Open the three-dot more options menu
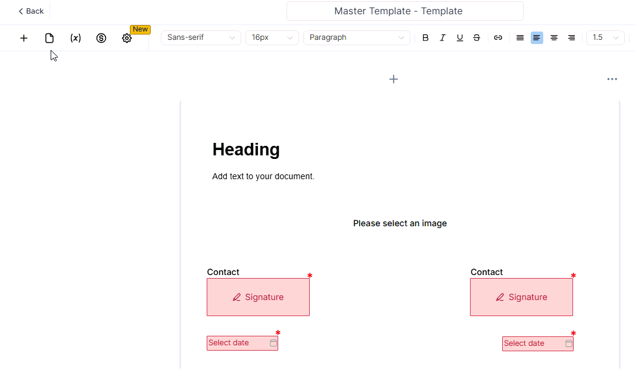This screenshot has height=381, width=635. point(612,79)
